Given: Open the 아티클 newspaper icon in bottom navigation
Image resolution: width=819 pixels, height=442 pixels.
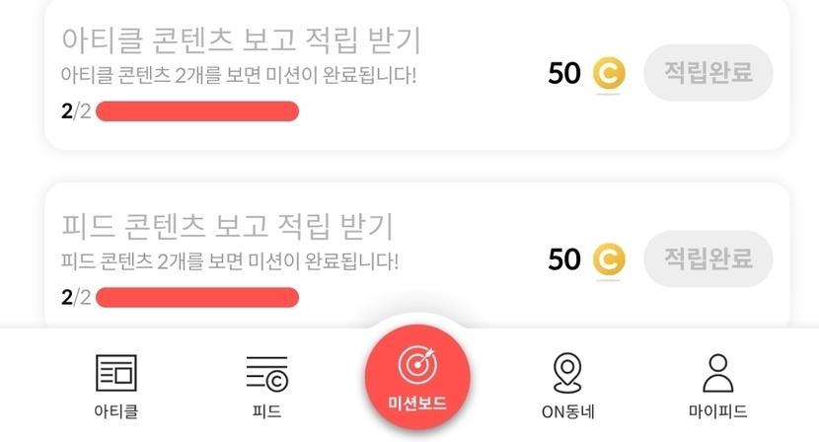Looking at the screenshot, I should click(115, 374).
